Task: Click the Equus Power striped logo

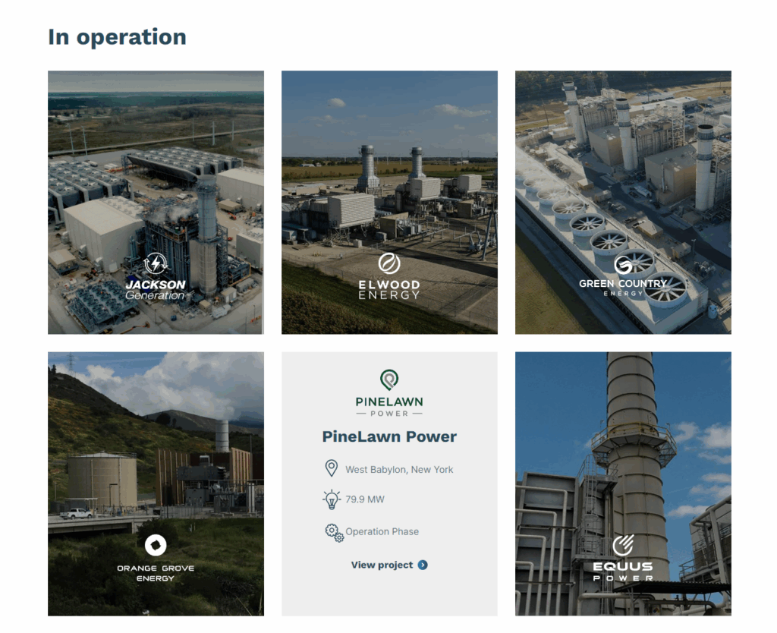Action: pyautogui.click(x=623, y=546)
